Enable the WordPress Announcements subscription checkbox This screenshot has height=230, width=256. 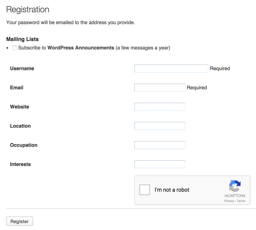pos(15,48)
